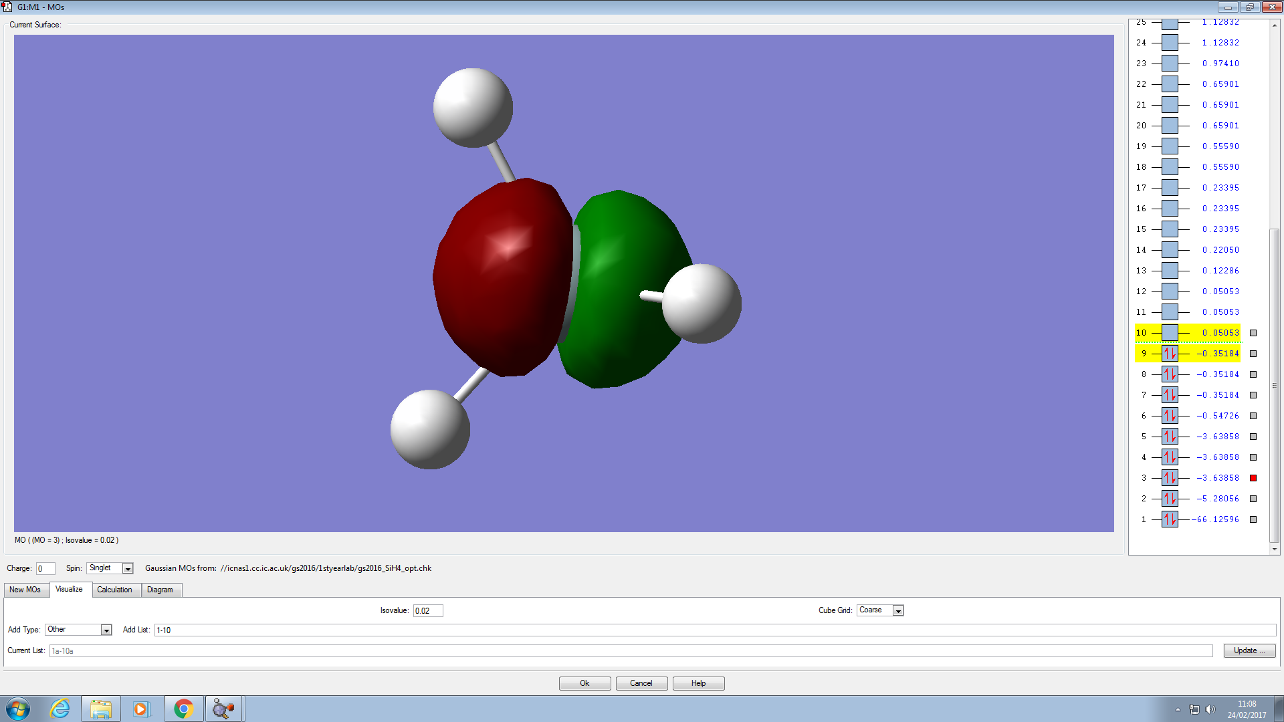The width and height of the screenshot is (1284, 722).
Task: Toggle surface marker for orbital 10
Action: pos(1253,333)
